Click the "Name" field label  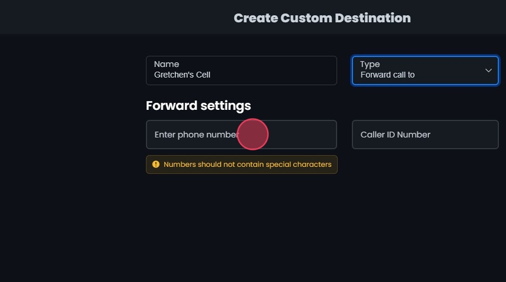167,64
